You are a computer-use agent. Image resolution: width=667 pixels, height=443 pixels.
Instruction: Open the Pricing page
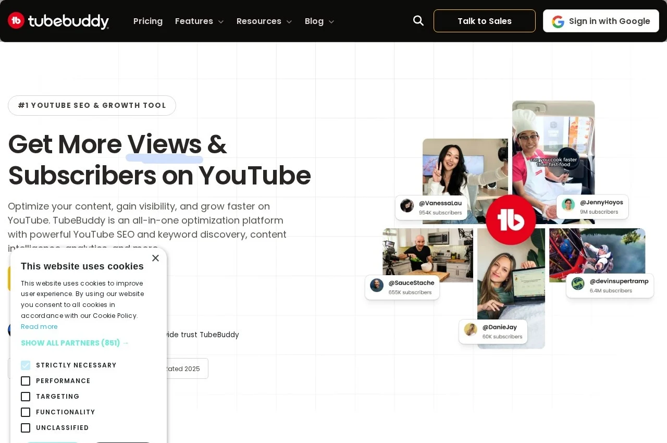coord(148,21)
